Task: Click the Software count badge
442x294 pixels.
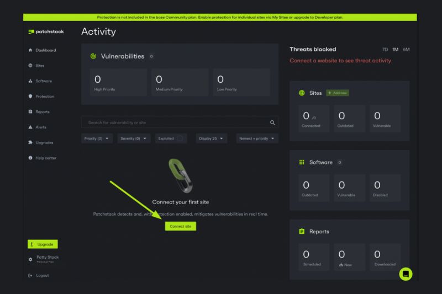Action: pos(340,162)
